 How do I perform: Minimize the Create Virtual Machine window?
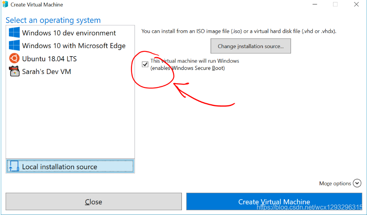[315, 4]
